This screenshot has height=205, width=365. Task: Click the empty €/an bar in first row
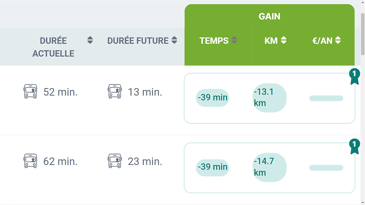click(x=326, y=98)
